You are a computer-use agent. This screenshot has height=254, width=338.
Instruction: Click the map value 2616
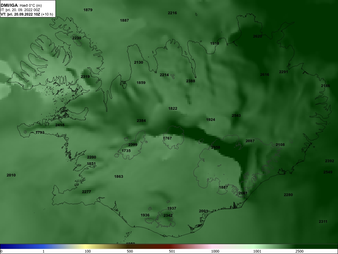pyautogui.click(x=265, y=75)
